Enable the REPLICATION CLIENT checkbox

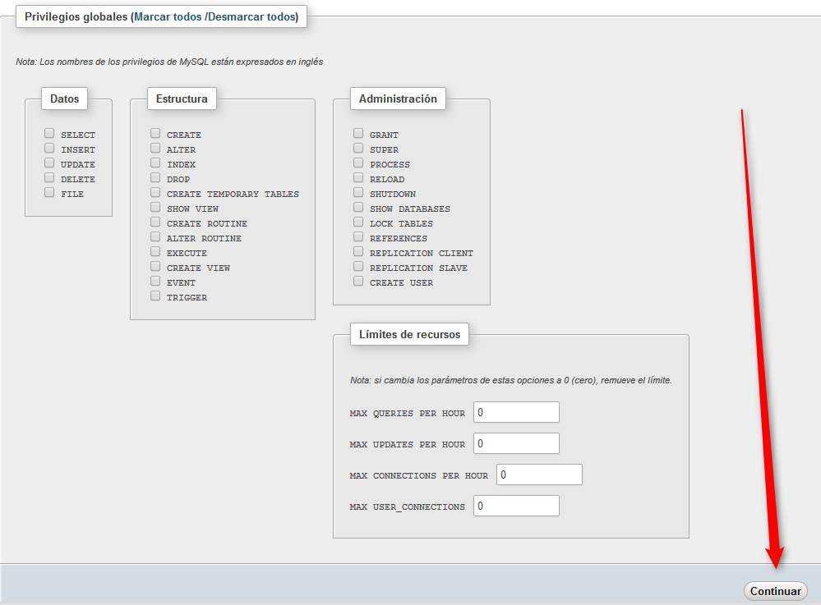click(x=358, y=252)
